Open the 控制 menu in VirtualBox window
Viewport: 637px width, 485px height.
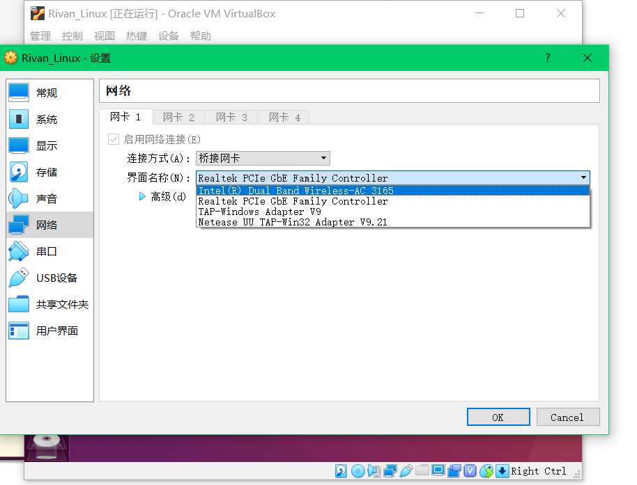(x=72, y=36)
